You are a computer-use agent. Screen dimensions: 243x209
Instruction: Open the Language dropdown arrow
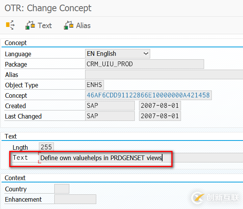point(146,54)
